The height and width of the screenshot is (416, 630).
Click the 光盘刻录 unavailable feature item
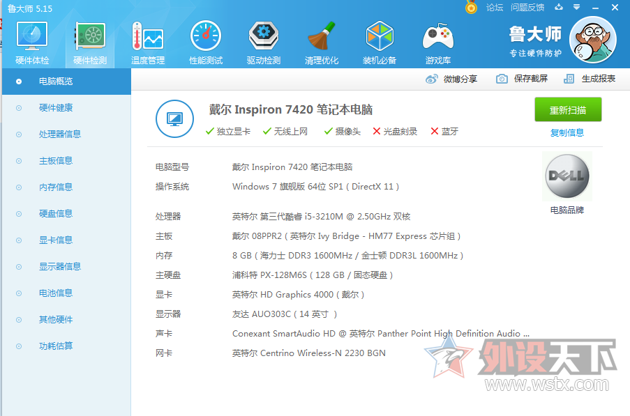[x=395, y=132]
